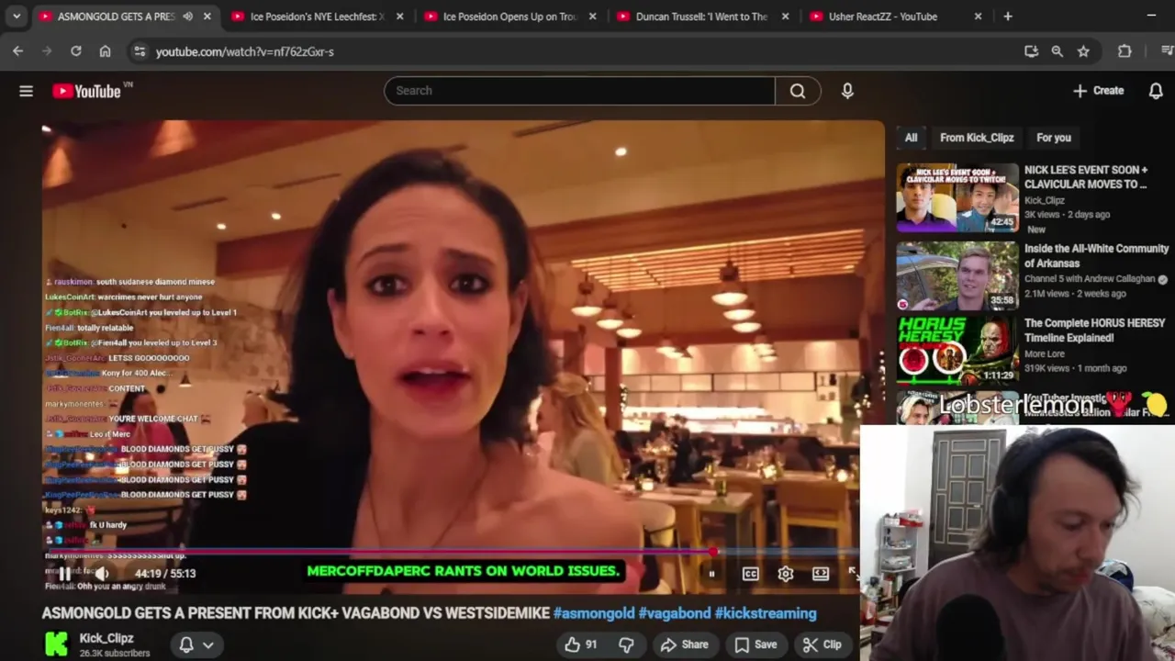Switch to the Duncan Trussell tab
This screenshot has height=661, width=1175.
click(x=701, y=17)
